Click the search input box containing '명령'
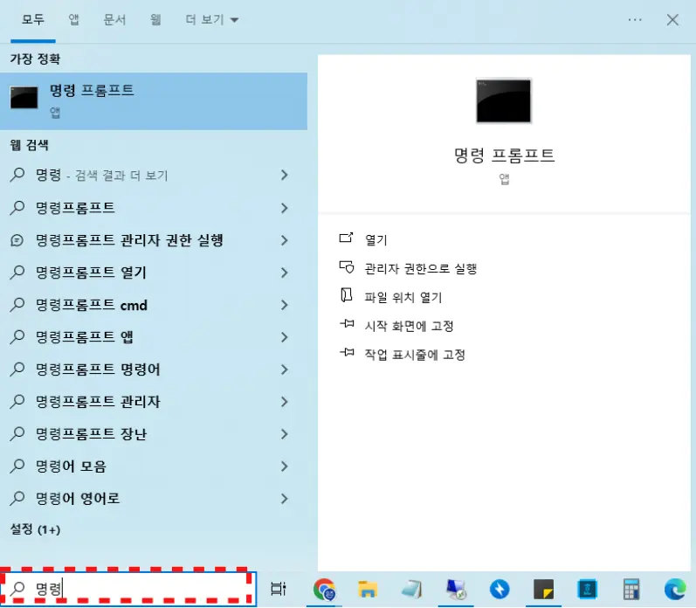Viewport: 696px width, 608px height. point(131,590)
